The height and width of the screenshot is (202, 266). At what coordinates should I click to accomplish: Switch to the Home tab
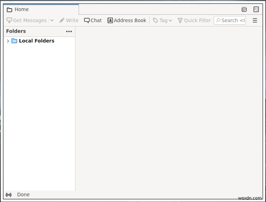pyautogui.click(x=41, y=9)
